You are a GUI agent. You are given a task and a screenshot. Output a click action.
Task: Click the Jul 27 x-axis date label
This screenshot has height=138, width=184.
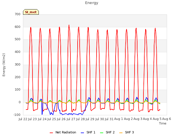click(71, 119)
